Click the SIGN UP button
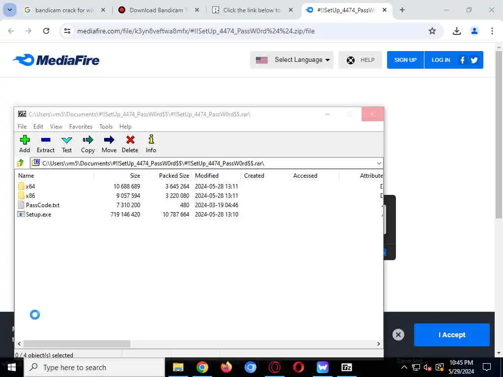Screen dimensions: 503x377 (405, 60)
